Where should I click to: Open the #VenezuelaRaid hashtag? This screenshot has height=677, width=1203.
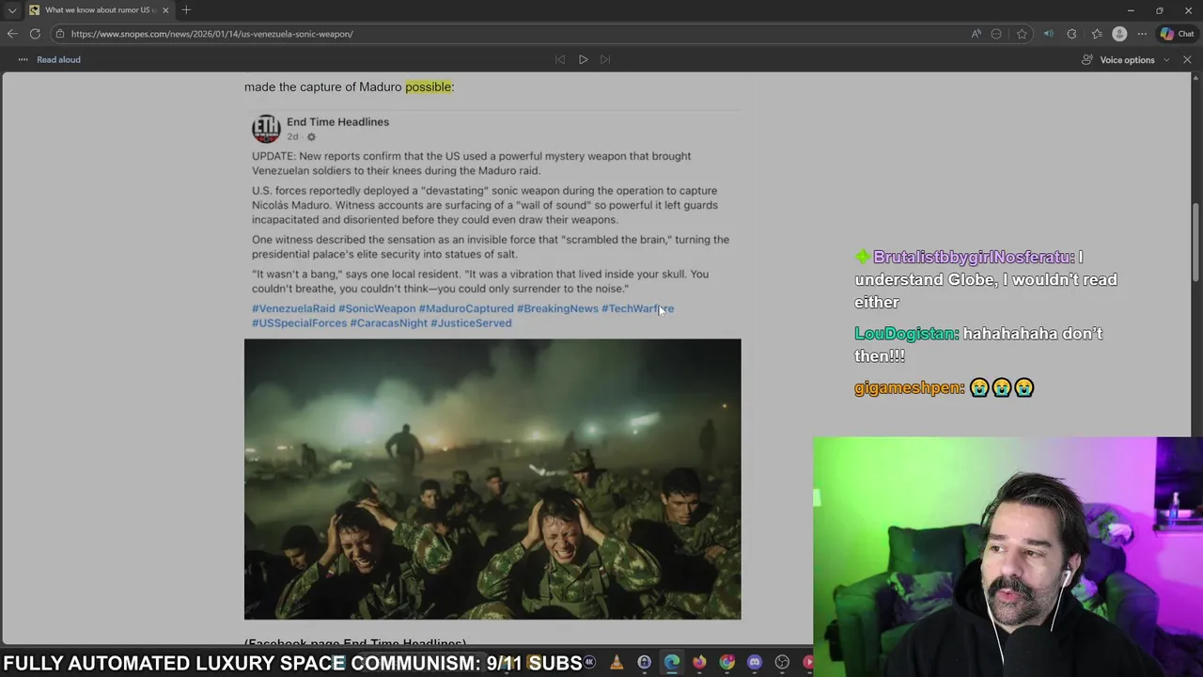293,308
